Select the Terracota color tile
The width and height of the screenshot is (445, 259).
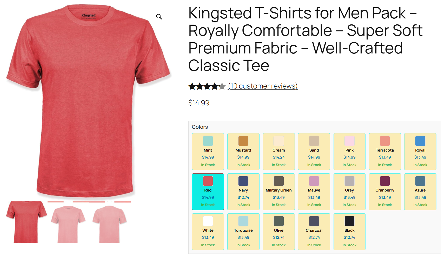(385, 151)
